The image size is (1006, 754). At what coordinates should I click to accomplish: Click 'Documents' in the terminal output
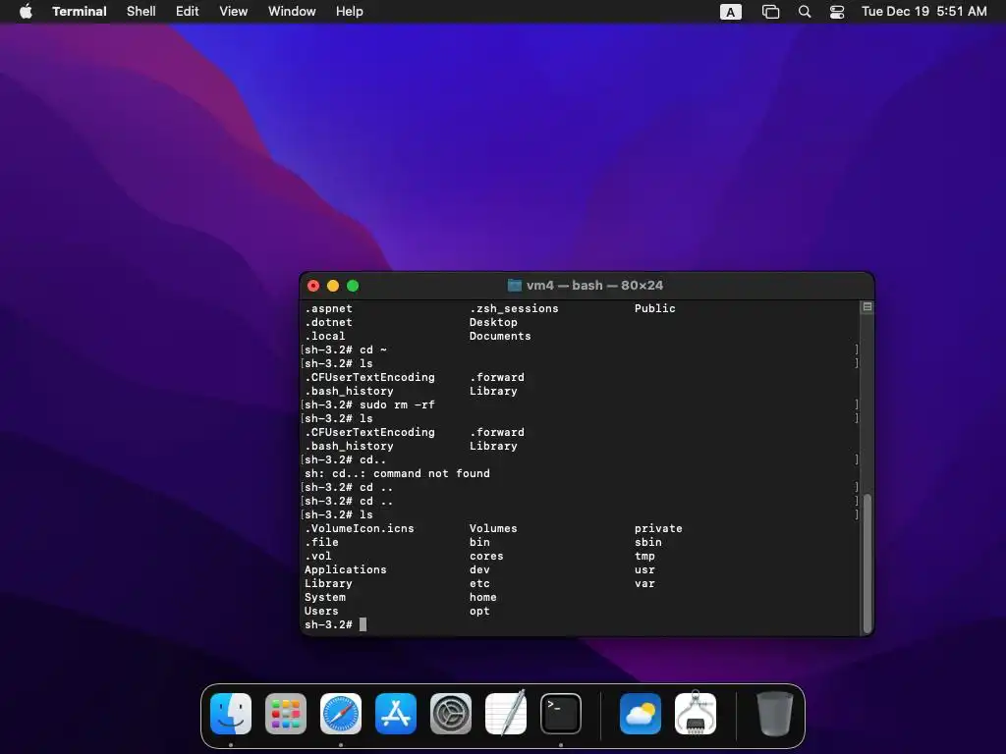pos(500,336)
